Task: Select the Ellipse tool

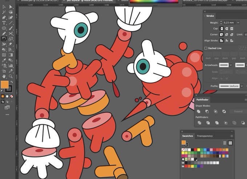Action: (4, 28)
